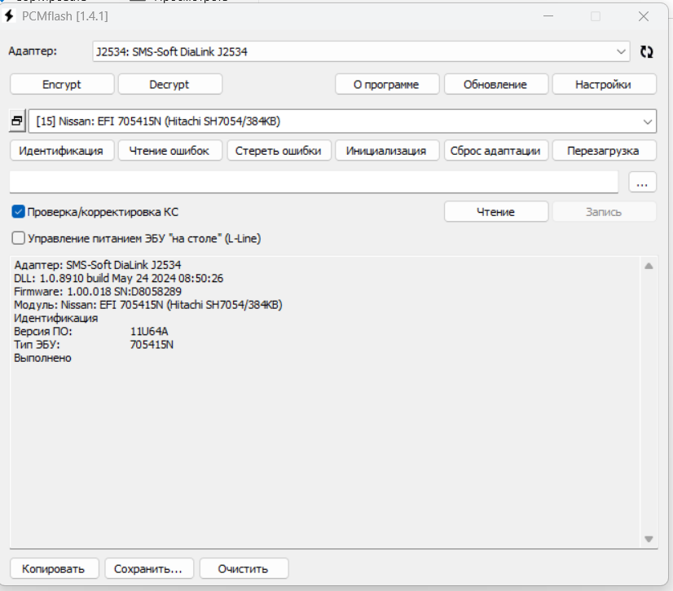Click the Перезагрузка button
Screen dimensions: 673x591
[x=604, y=151]
